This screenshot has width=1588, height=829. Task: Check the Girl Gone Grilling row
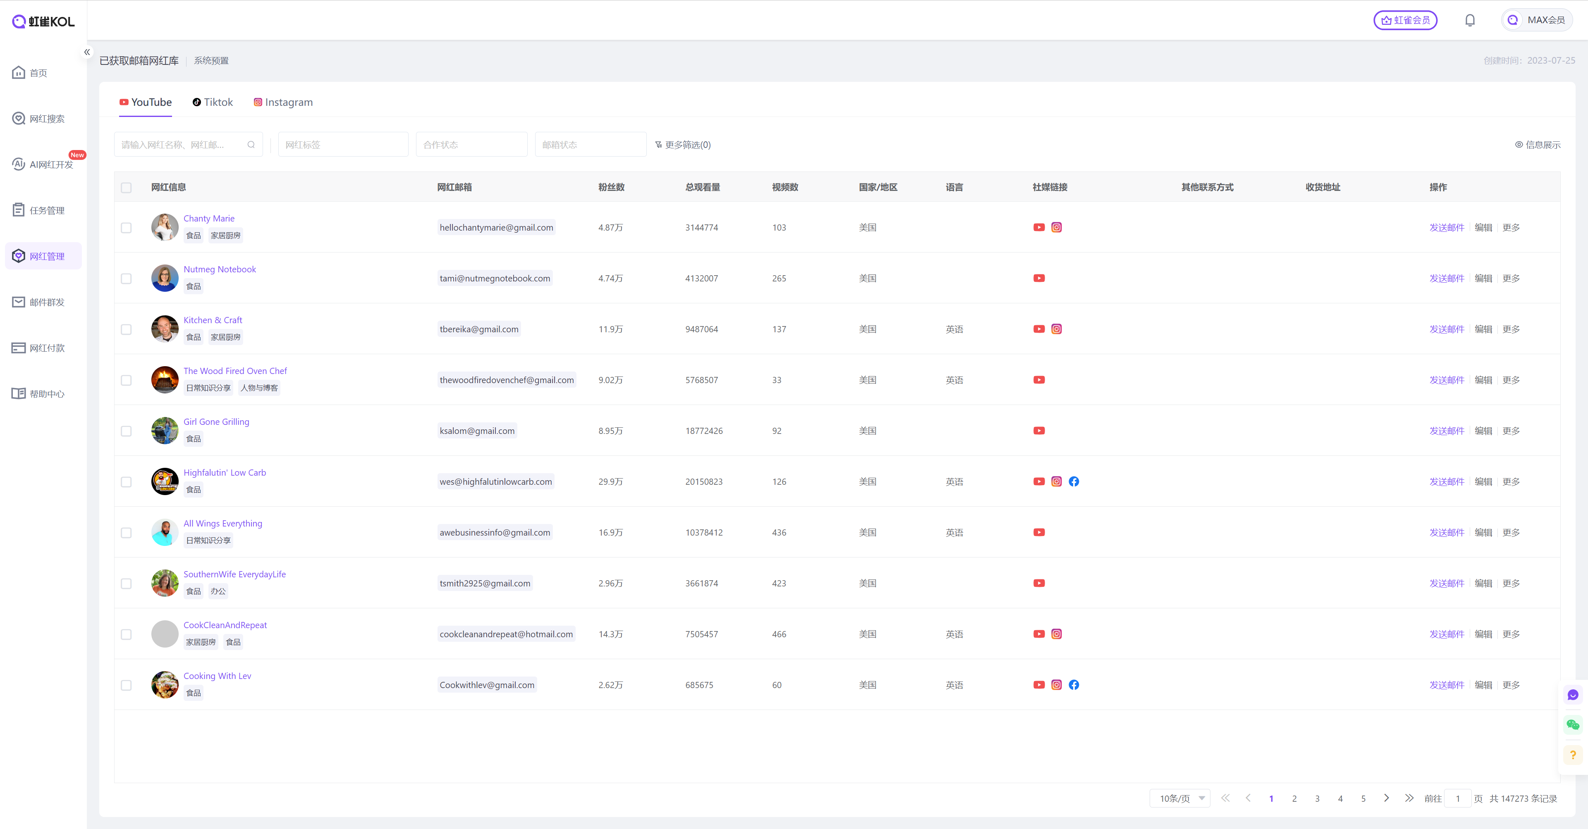pos(127,431)
